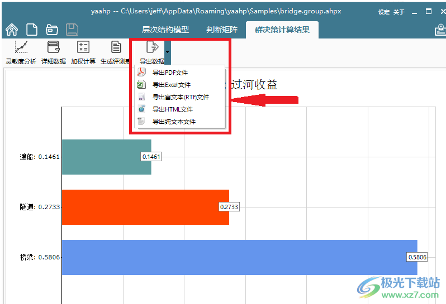Click the axis label 渡船: 0.1461
The width and height of the screenshot is (446, 304).
(40, 157)
